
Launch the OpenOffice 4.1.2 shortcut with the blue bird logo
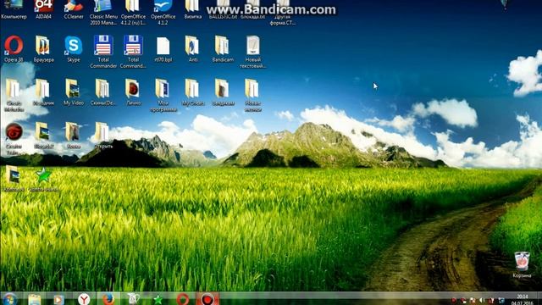pos(163,13)
